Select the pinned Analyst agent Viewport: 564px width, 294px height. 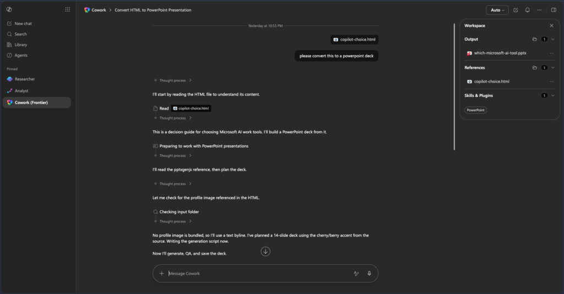(x=37, y=91)
